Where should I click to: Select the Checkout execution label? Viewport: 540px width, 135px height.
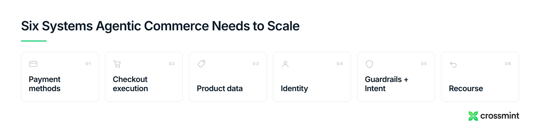click(x=130, y=84)
